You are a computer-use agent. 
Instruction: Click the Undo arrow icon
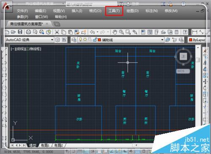92,32
